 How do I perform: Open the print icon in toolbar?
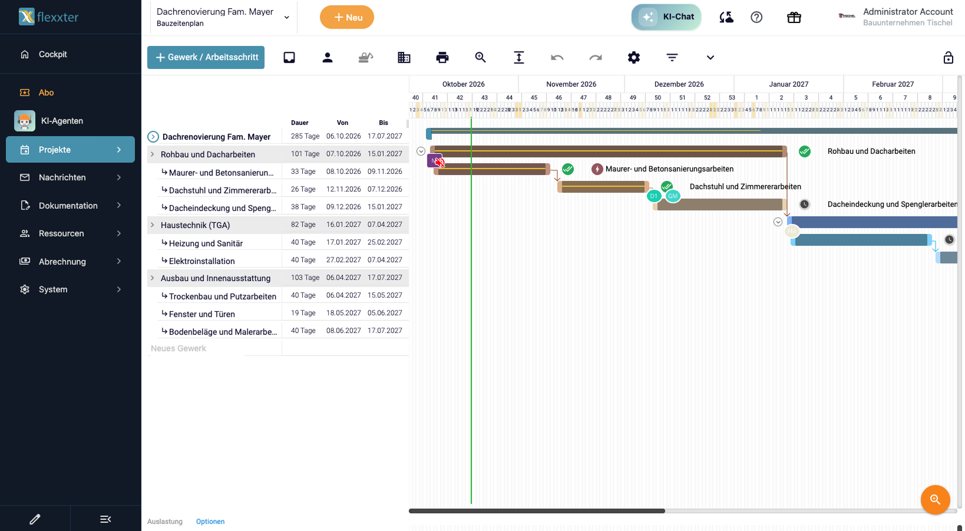click(x=442, y=57)
